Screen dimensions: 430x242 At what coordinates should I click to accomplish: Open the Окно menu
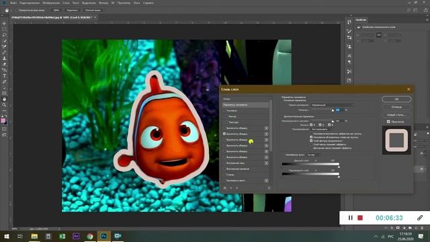(x=136, y=3)
